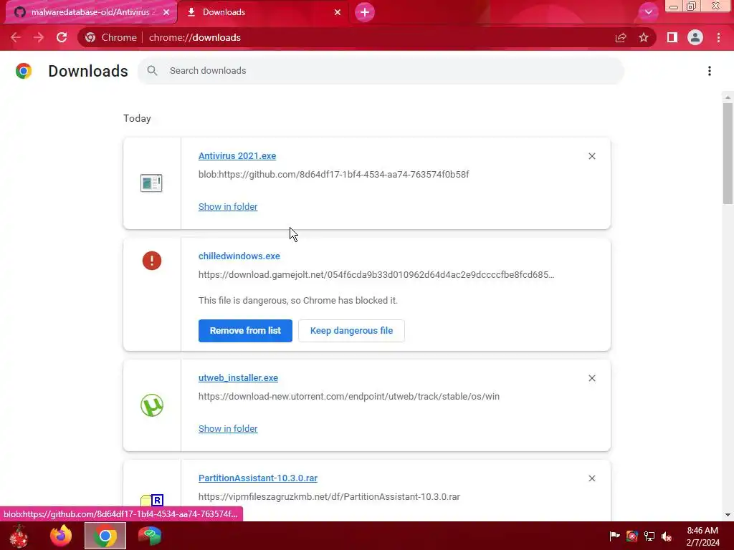Click the red danger warning icon
Image resolution: width=734 pixels, height=550 pixels.
coord(152,261)
